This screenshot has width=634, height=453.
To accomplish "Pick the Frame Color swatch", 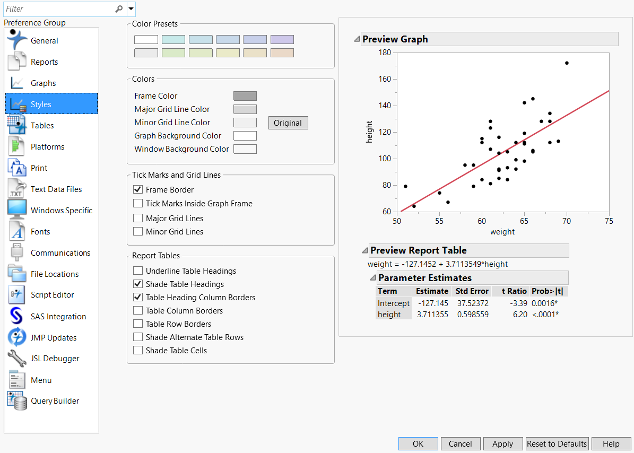I will (245, 96).
